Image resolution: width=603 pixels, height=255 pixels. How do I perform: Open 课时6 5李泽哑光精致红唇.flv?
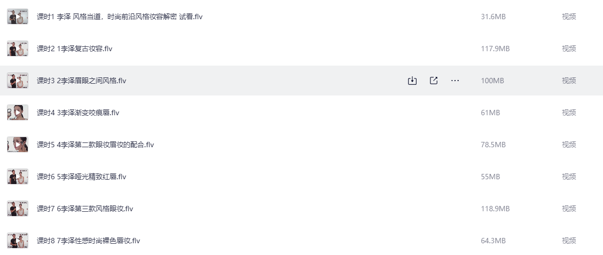tap(81, 177)
